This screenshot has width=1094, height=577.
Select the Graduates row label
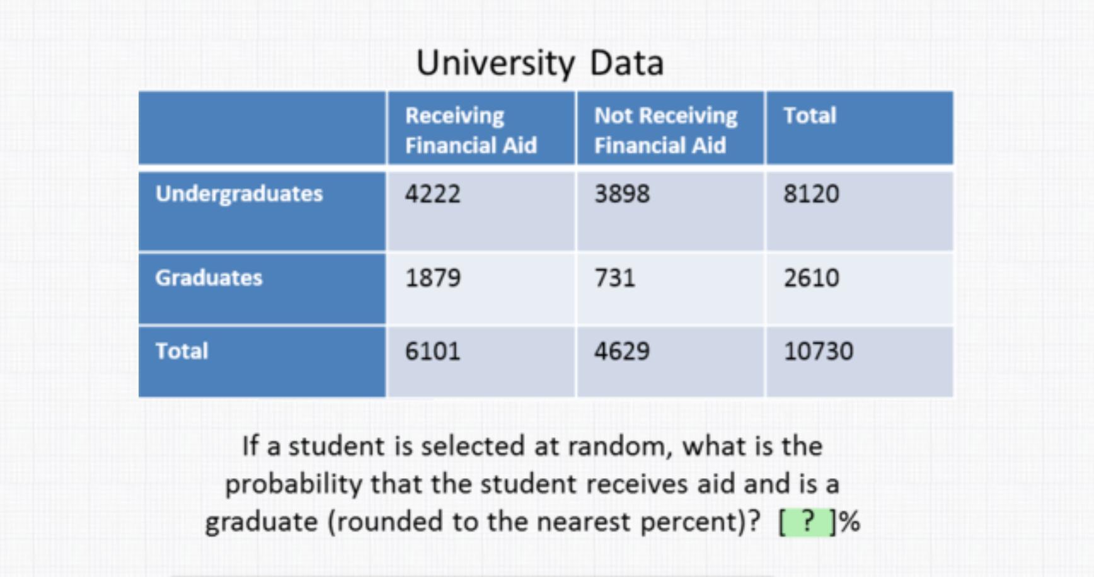pos(262,288)
